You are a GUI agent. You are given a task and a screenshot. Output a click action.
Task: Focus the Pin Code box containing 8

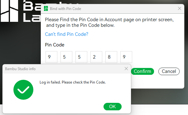pos(111,57)
